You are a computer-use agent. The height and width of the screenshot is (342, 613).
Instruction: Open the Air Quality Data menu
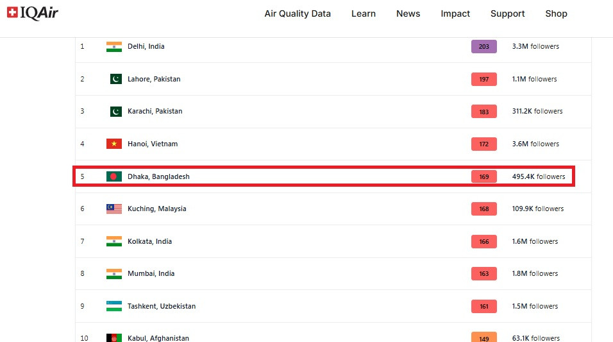298,13
